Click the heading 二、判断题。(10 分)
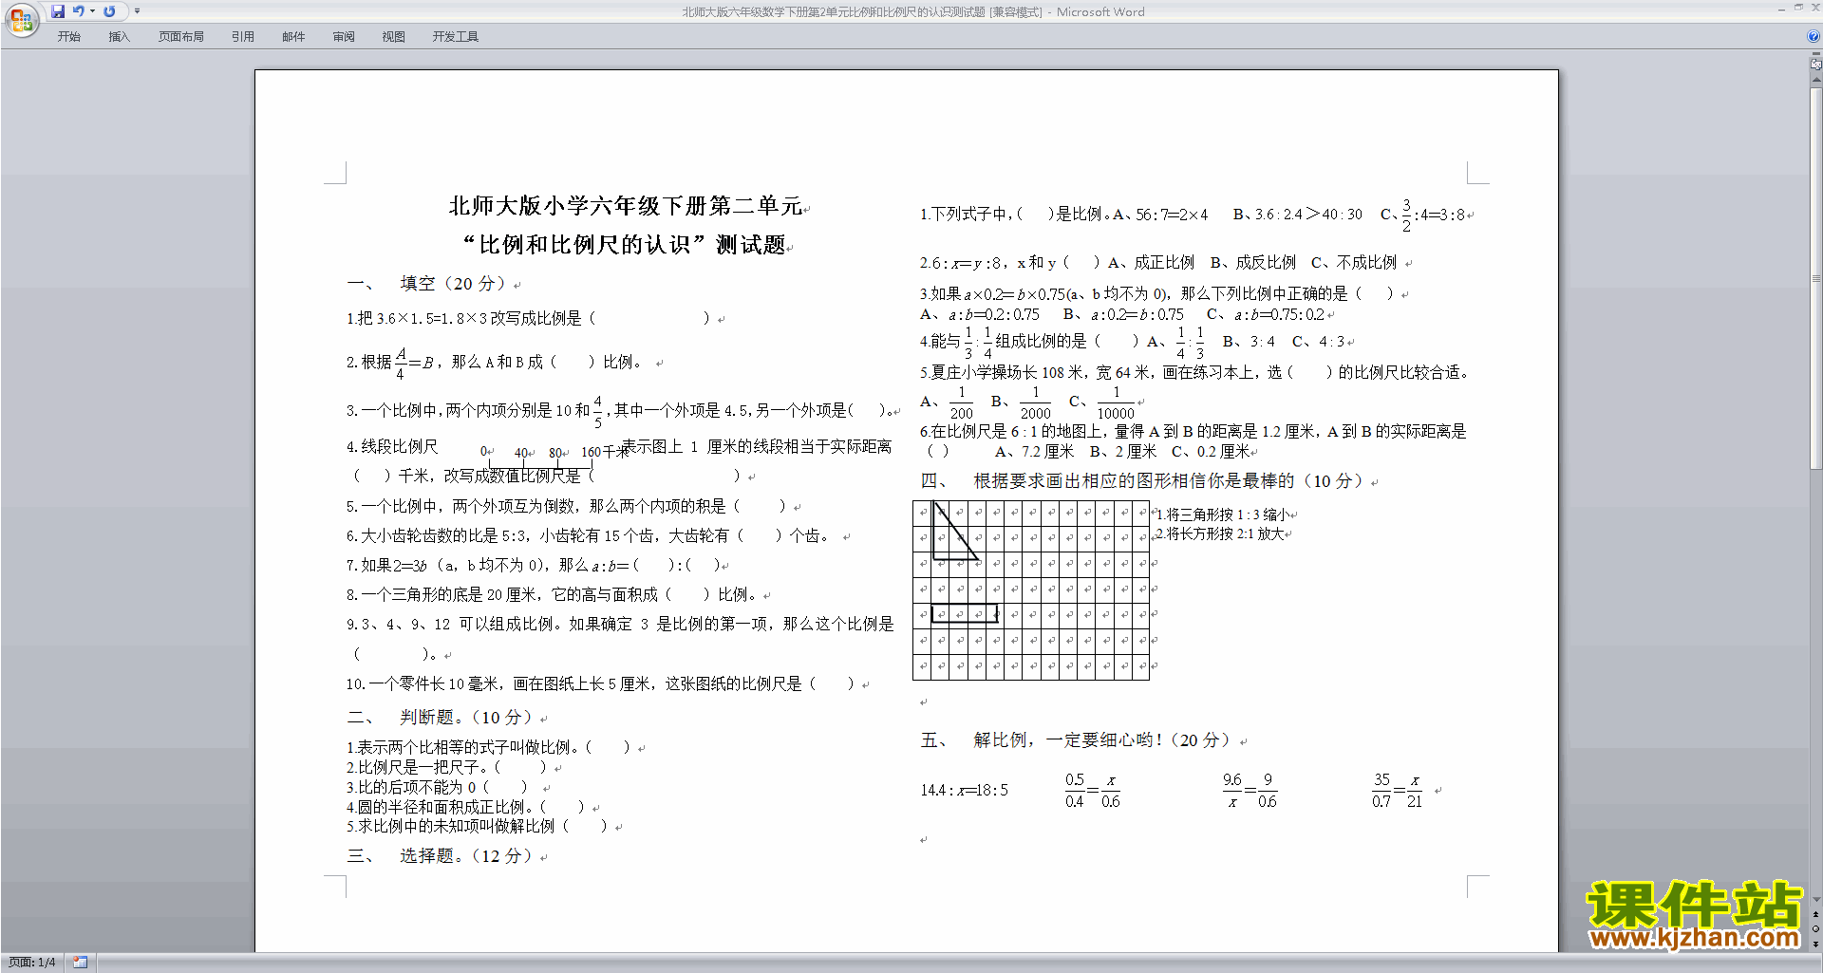The width and height of the screenshot is (1823, 973). [x=441, y=717]
